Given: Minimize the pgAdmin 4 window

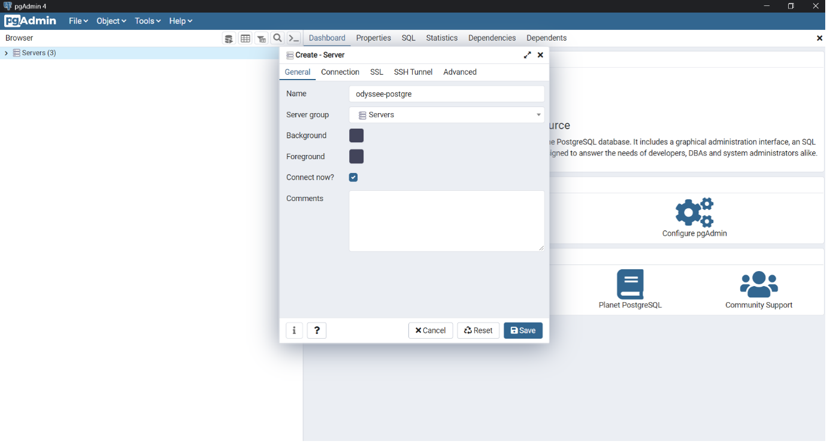Looking at the screenshot, I should point(767,6).
